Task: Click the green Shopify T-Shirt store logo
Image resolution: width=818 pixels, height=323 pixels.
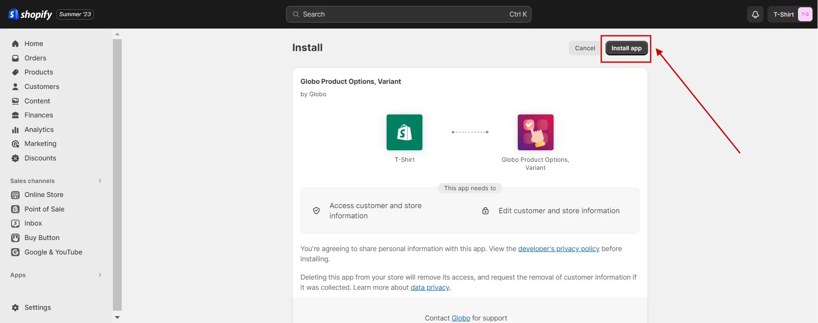Action: click(x=405, y=132)
